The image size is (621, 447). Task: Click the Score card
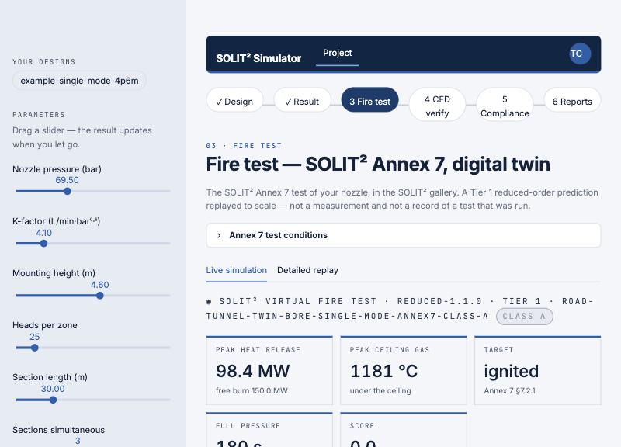[404, 430]
